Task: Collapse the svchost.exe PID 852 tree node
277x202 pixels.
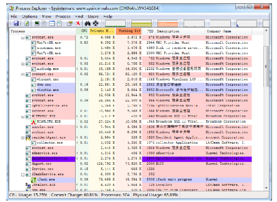Action: coord(23,64)
